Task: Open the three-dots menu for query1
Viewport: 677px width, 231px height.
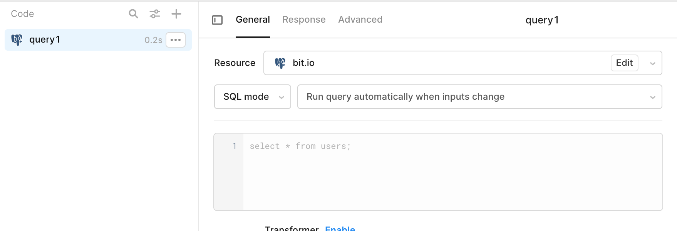Action: (x=176, y=40)
